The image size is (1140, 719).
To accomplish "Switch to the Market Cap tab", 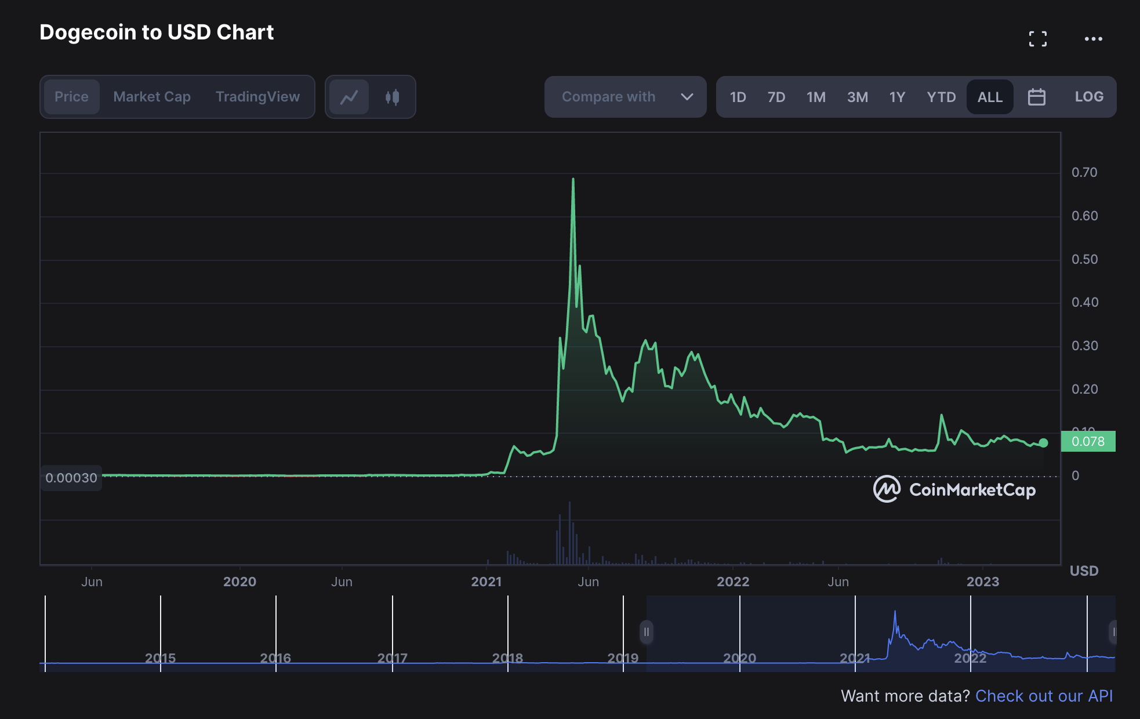I will tap(152, 97).
